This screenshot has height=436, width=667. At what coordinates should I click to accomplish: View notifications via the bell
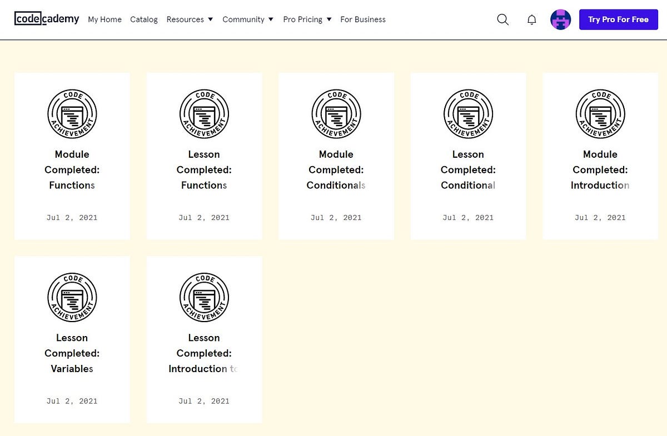click(x=531, y=19)
